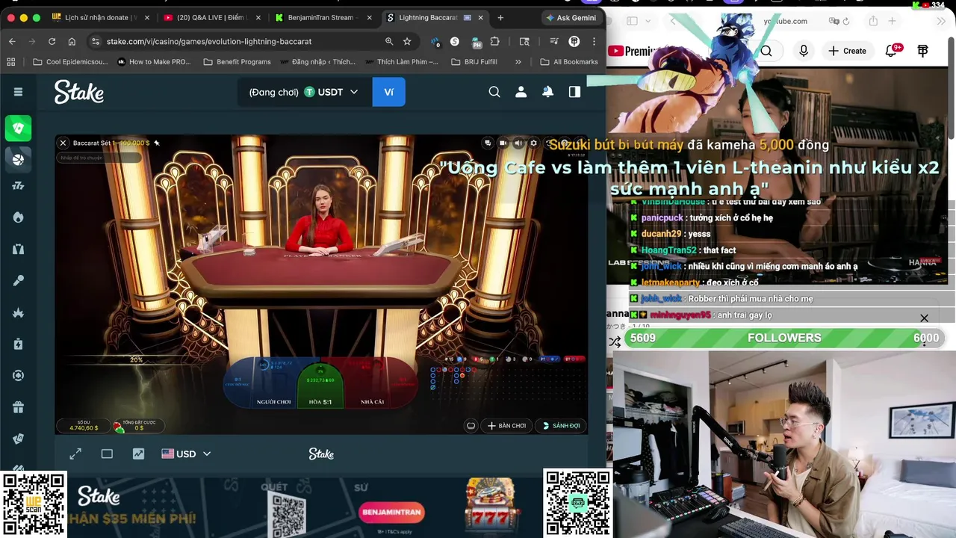Open Chrome three-dot menu
The image size is (956, 538).
[594, 41]
